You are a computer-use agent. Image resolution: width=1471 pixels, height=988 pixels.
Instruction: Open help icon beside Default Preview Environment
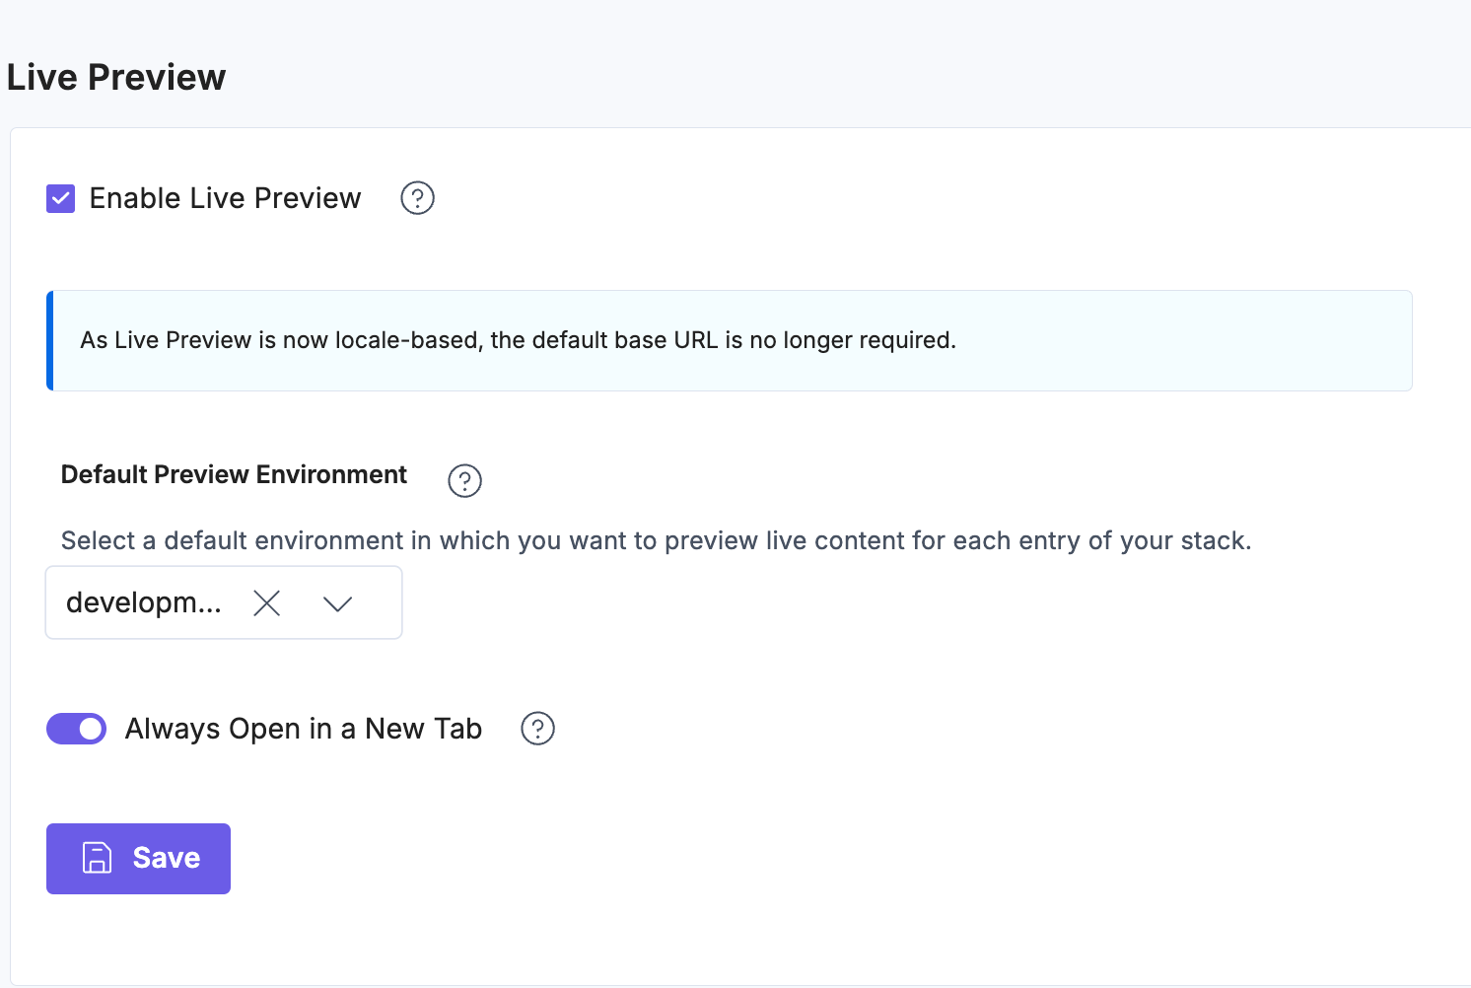click(464, 481)
